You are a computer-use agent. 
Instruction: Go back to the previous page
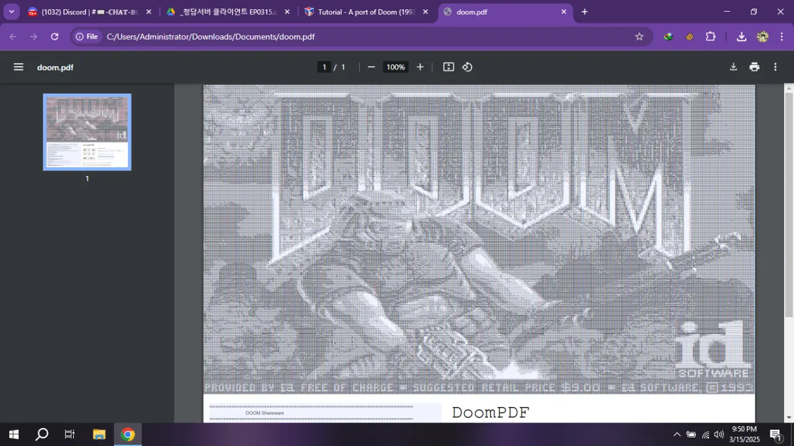[x=13, y=37]
